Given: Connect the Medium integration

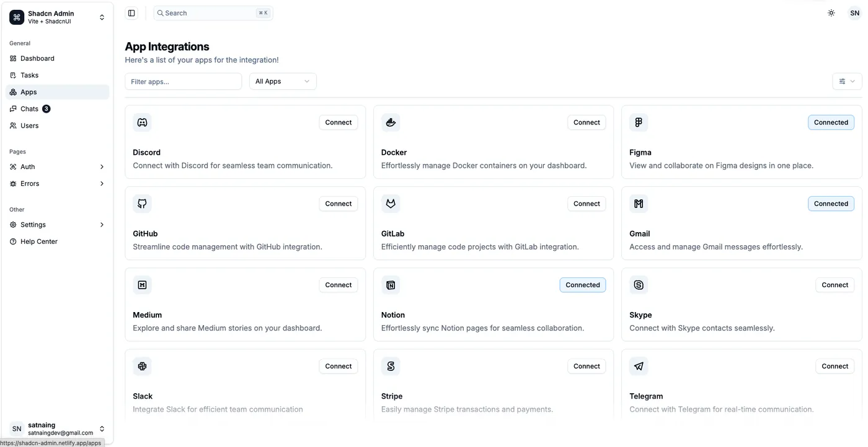Looking at the screenshot, I should (339, 285).
